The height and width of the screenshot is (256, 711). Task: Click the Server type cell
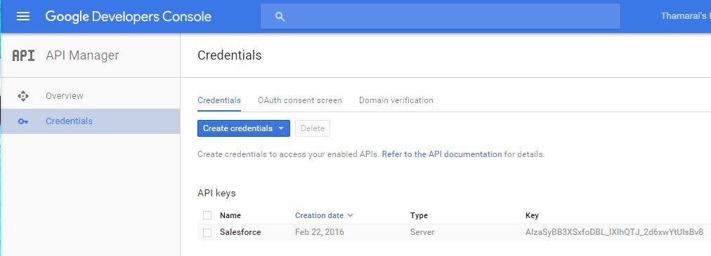(422, 232)
